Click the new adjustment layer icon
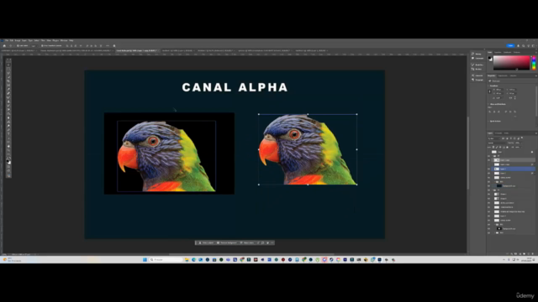The height and width of the screenshot is (302, 538). 520,253
